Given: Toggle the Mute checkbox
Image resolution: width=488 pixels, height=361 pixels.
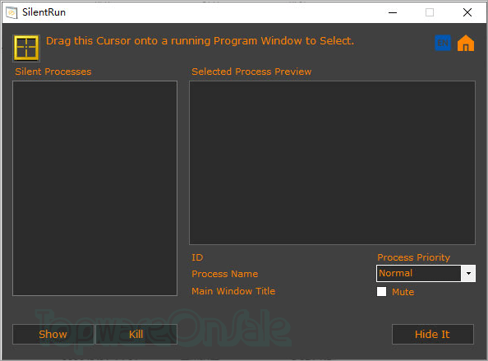Looking at the screenshot, I should (x=381, y=292).
